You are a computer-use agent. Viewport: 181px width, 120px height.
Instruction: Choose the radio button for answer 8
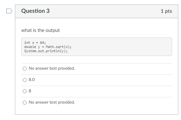click(x=25, y=91)
